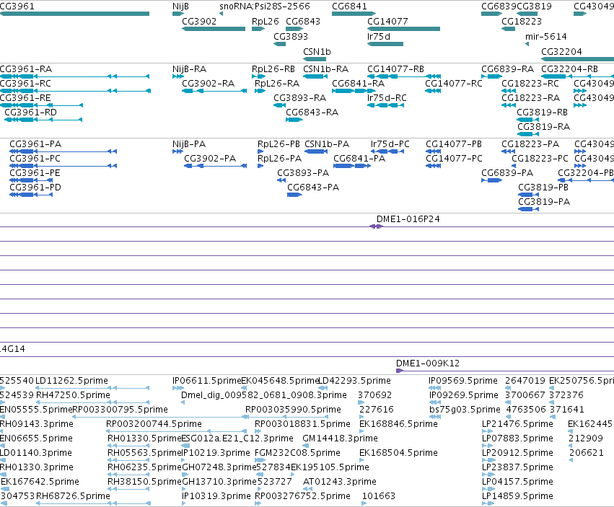614x507 pixels.
Task: Click the CG3961-RA transcript label
Action: click(x=26, y=69)
